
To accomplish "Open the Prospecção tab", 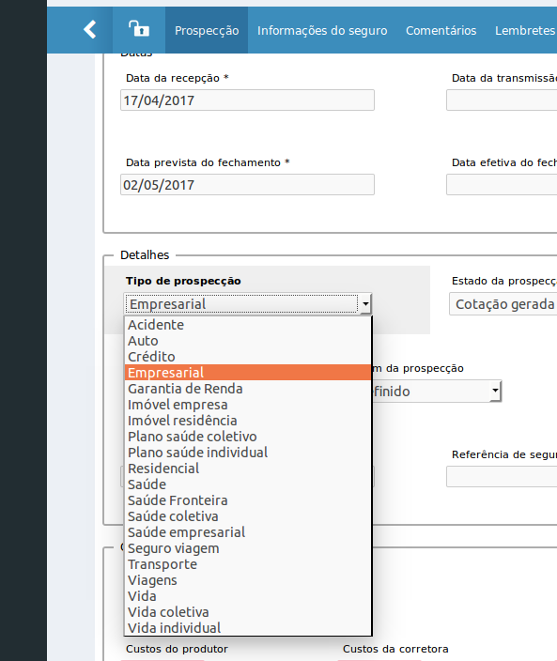I will pos(207,30).
